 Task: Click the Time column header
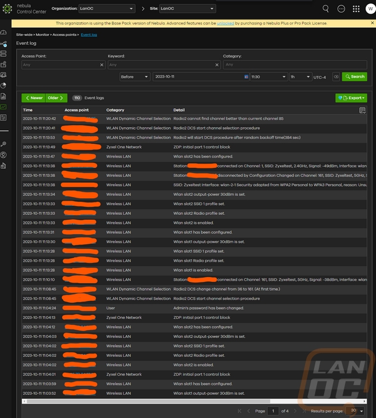(x=27, y=110)
